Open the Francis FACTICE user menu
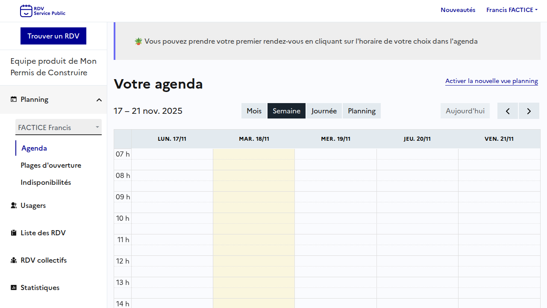Screen dimensions: 547x308 point(512,10)
